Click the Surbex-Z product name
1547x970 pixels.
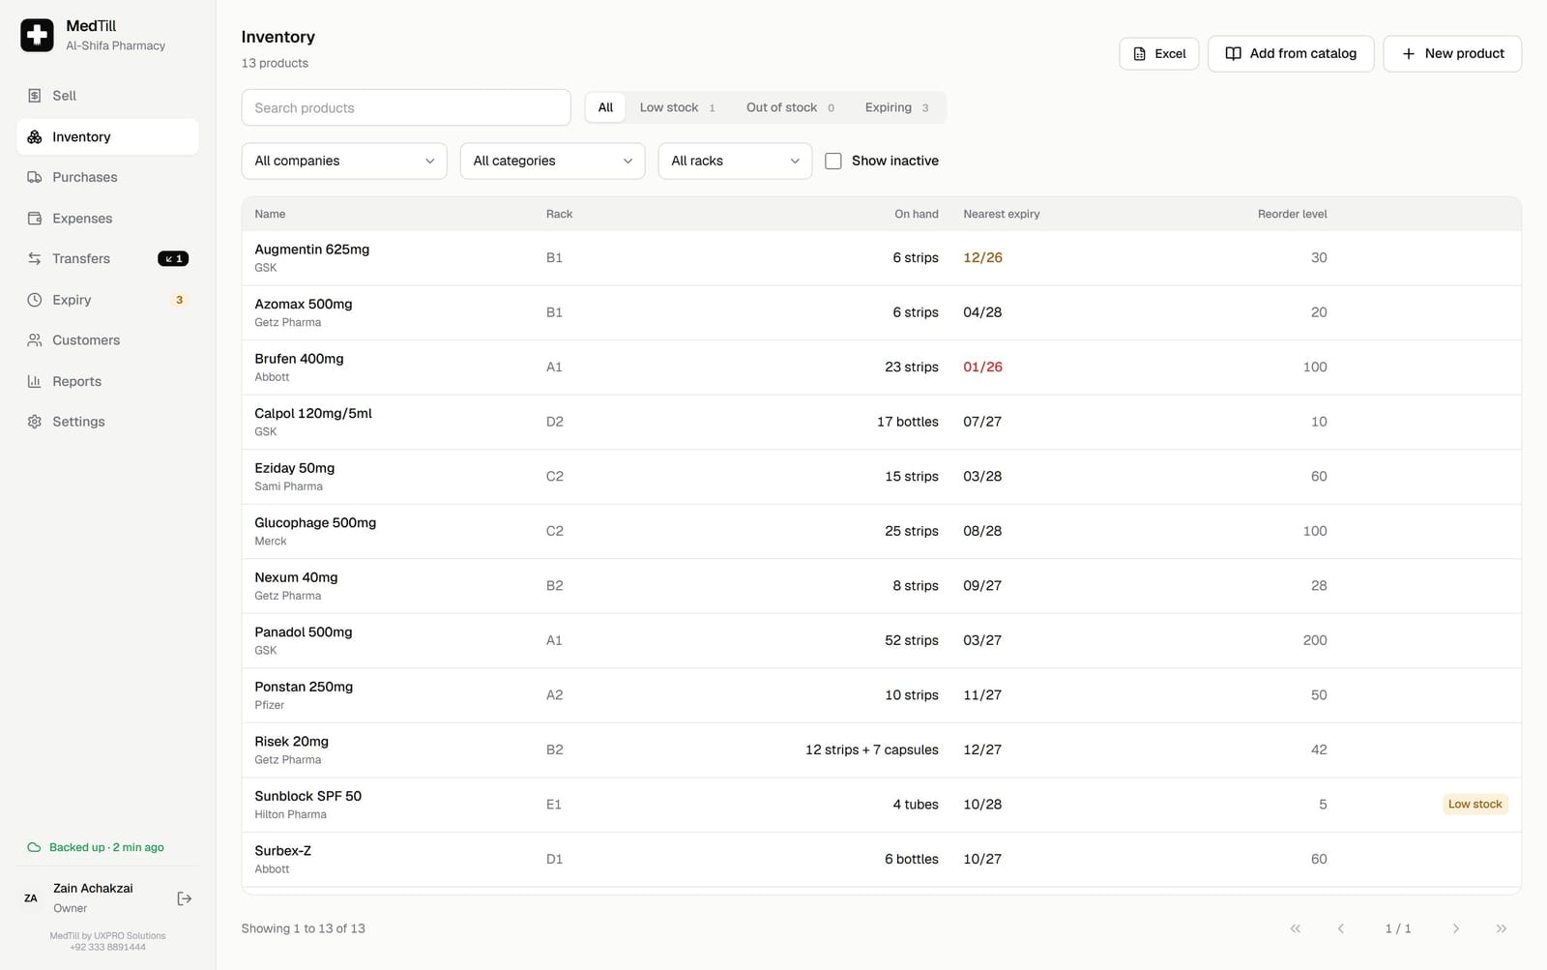(282, 851)
